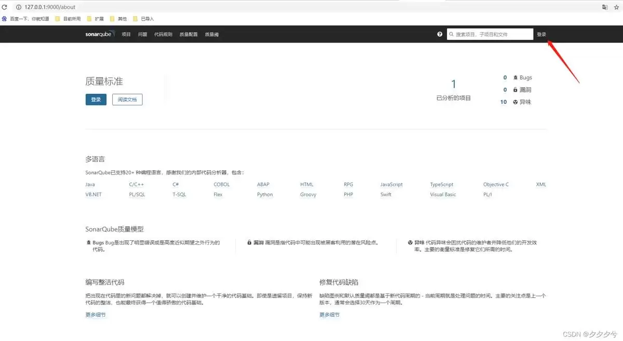Bookmark this page with the star icon
Viewport: 623px width, 341px height.
[x=616, y=7]
